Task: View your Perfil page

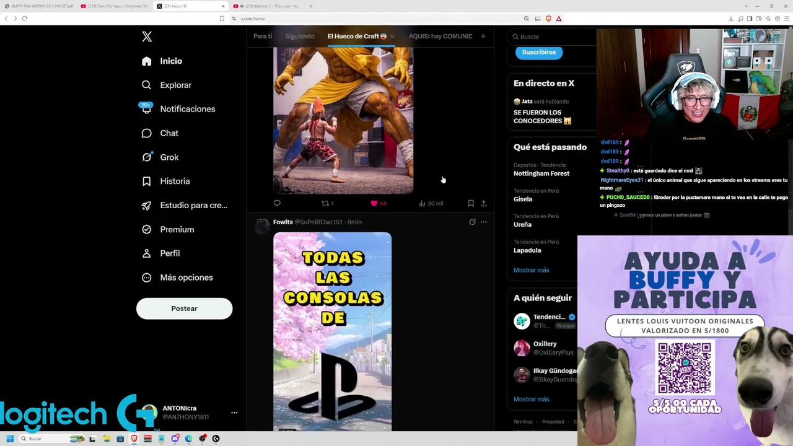Action: tap(160, 253)
